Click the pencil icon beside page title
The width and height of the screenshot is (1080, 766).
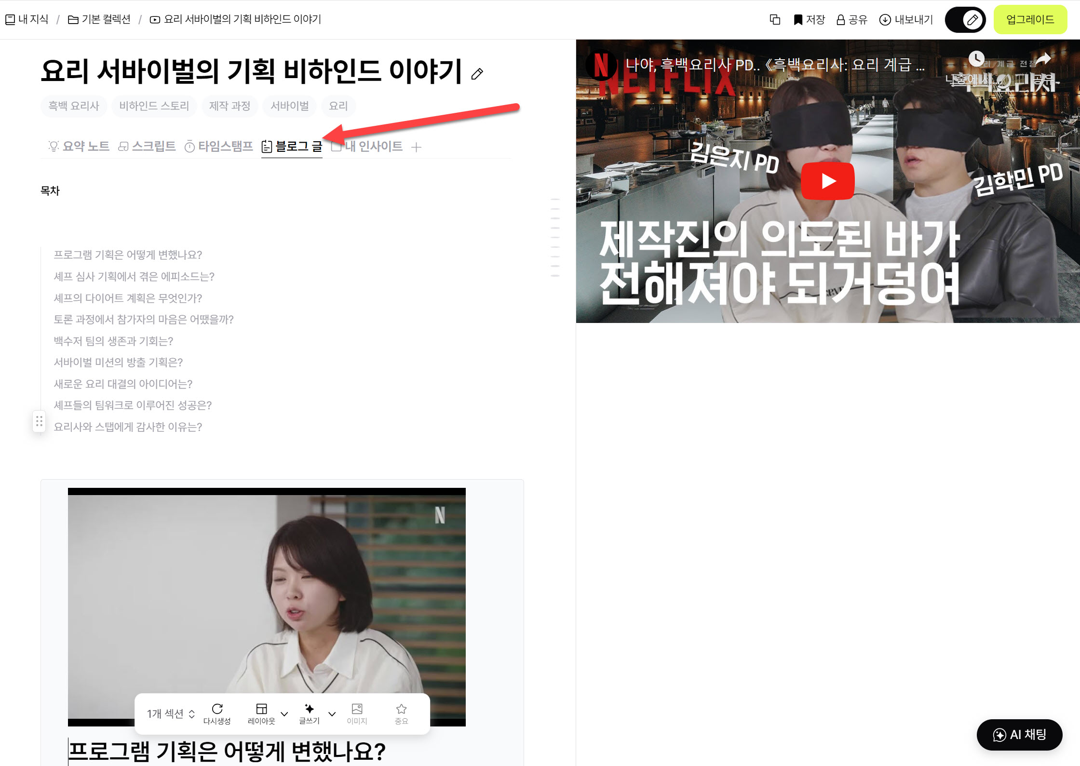click(477, 74)
